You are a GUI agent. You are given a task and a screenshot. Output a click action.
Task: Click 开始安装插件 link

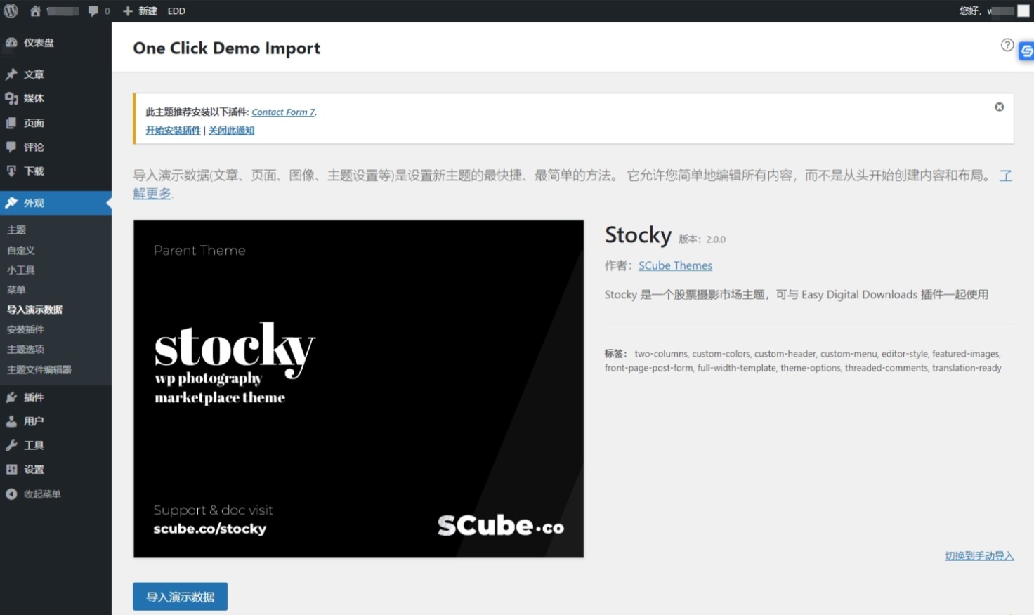click(173, 130)
